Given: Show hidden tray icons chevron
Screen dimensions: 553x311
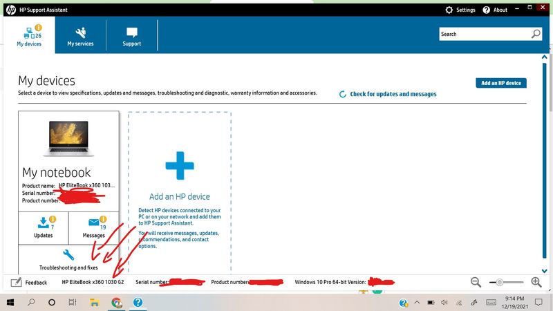Looking at the screenshot, I should (417, 303).
